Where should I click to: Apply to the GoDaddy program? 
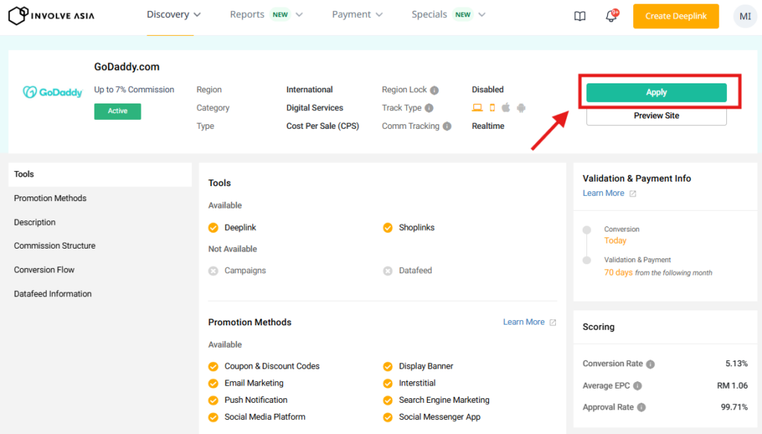[x=656, y=92]
